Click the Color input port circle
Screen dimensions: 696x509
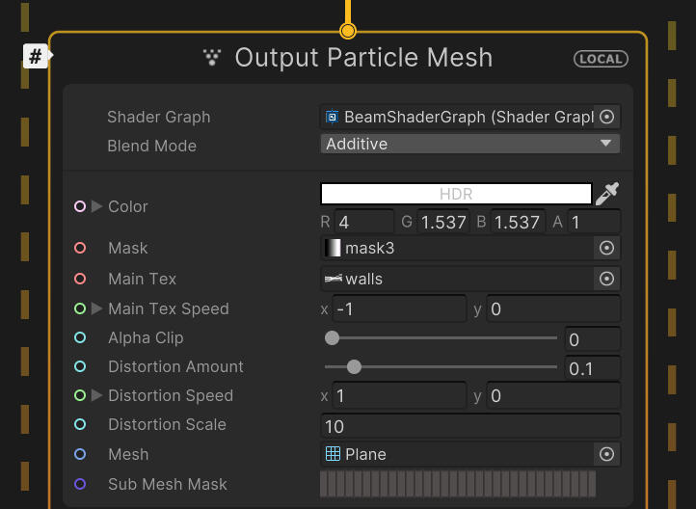[80, 206]
